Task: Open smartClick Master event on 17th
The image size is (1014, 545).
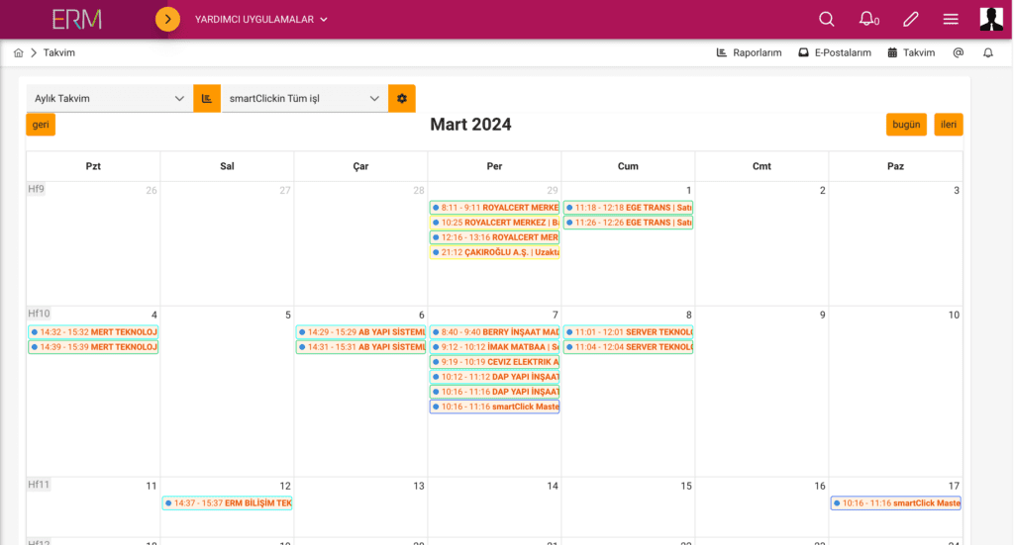Action: [895, 503]
